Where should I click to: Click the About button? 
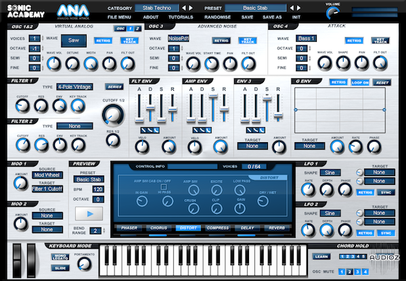[x=151, y=17]
